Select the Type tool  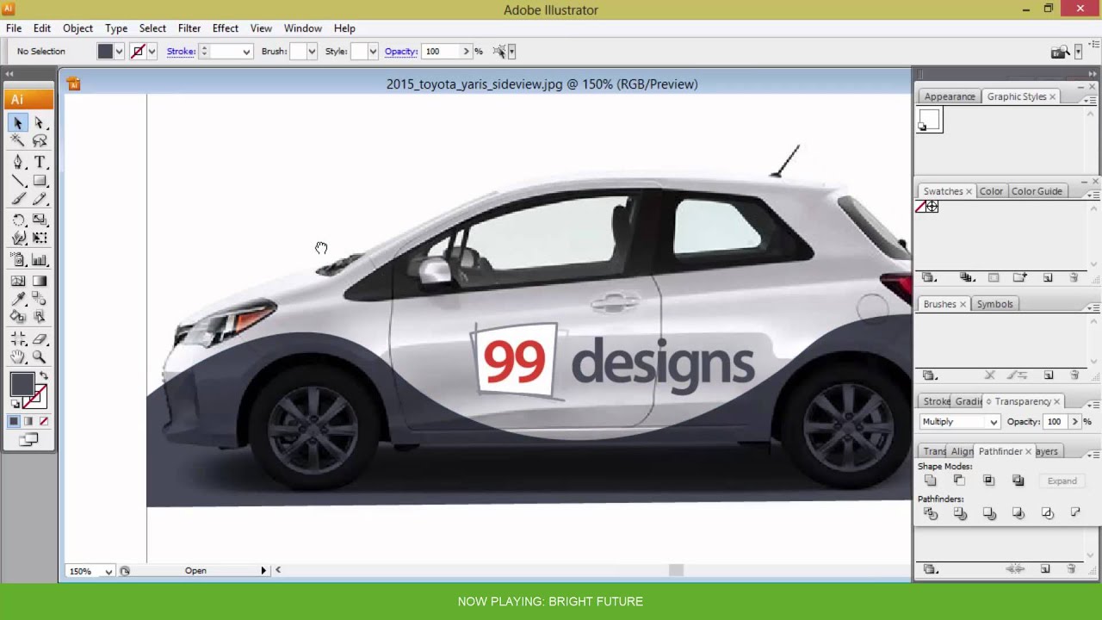[x=40, y=162]
